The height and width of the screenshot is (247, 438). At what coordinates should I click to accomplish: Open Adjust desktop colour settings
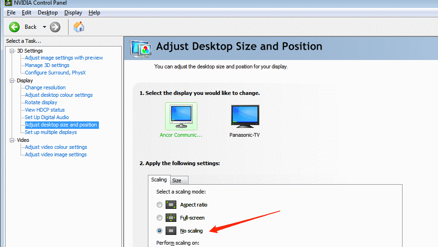click(x=59, y=95)
